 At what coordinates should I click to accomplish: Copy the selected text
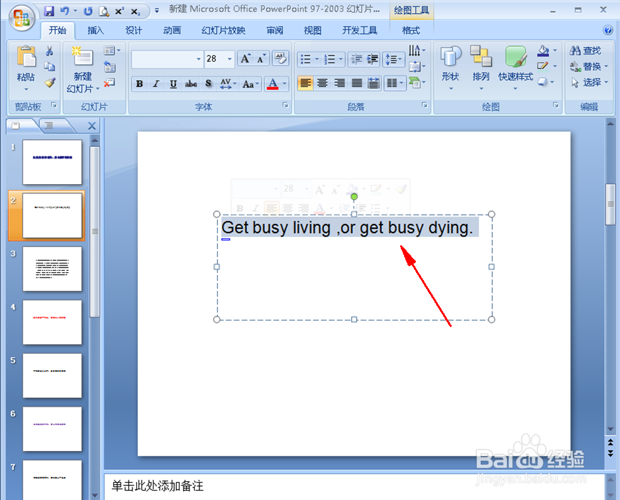[x=50, y=66]
